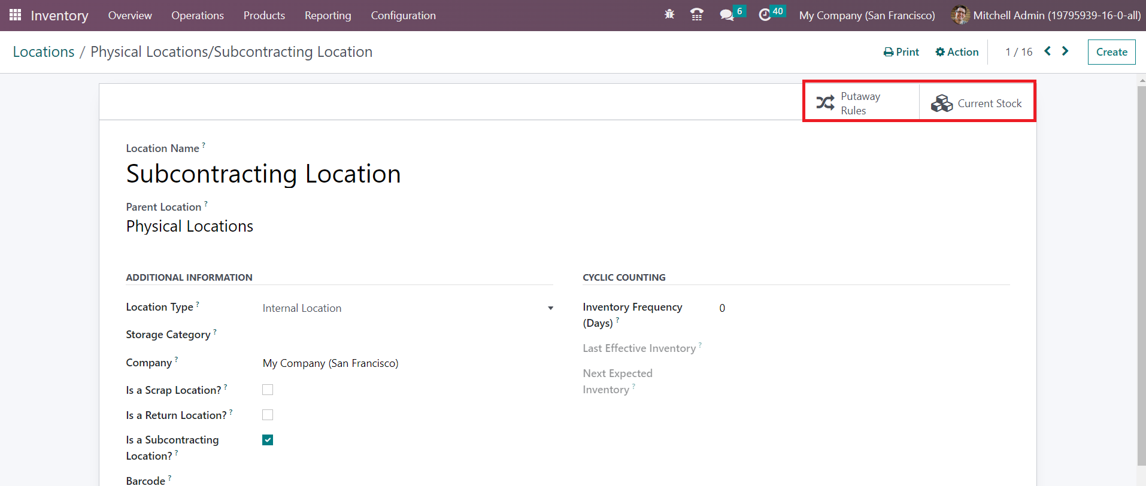The image size is (1146, 486).
Task: Open the Action dropdown menu
Action: pyautogui.click(x=957, y=52)
